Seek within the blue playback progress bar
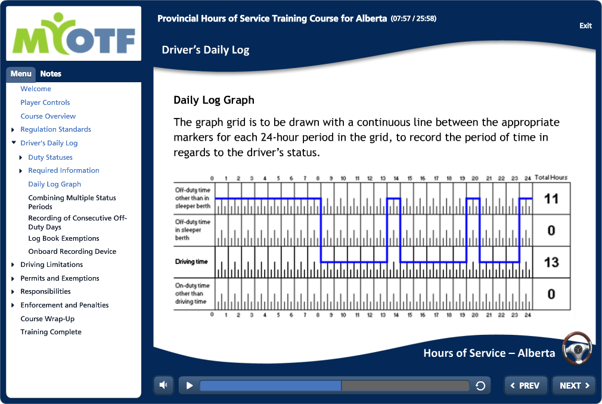602x404 pixels. click(x=334, y=386)
